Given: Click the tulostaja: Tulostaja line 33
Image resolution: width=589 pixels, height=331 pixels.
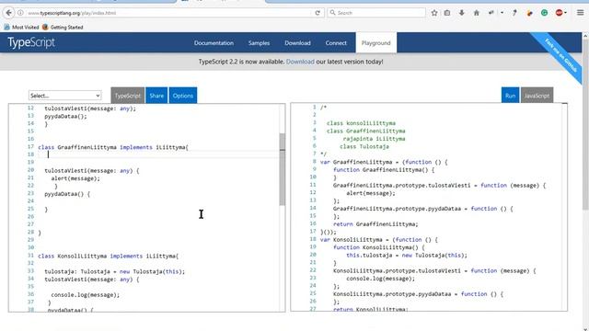Looking at the screenshot, I should click(114, 271).
